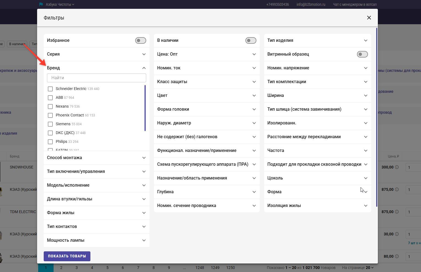The width and height of the screenshot is (421, 272).
Task: Open the Тип изделия filter dropdown
Action: [x=365, y=40]
